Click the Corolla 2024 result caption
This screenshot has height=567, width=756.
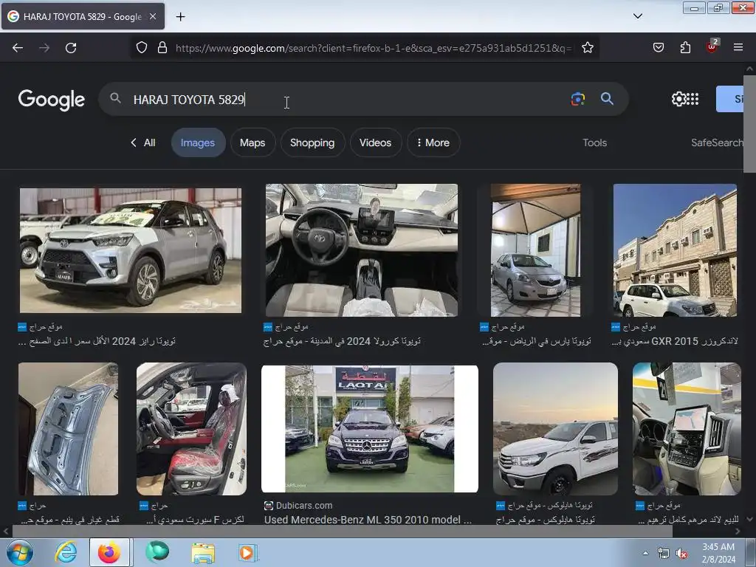pos(342,341)
